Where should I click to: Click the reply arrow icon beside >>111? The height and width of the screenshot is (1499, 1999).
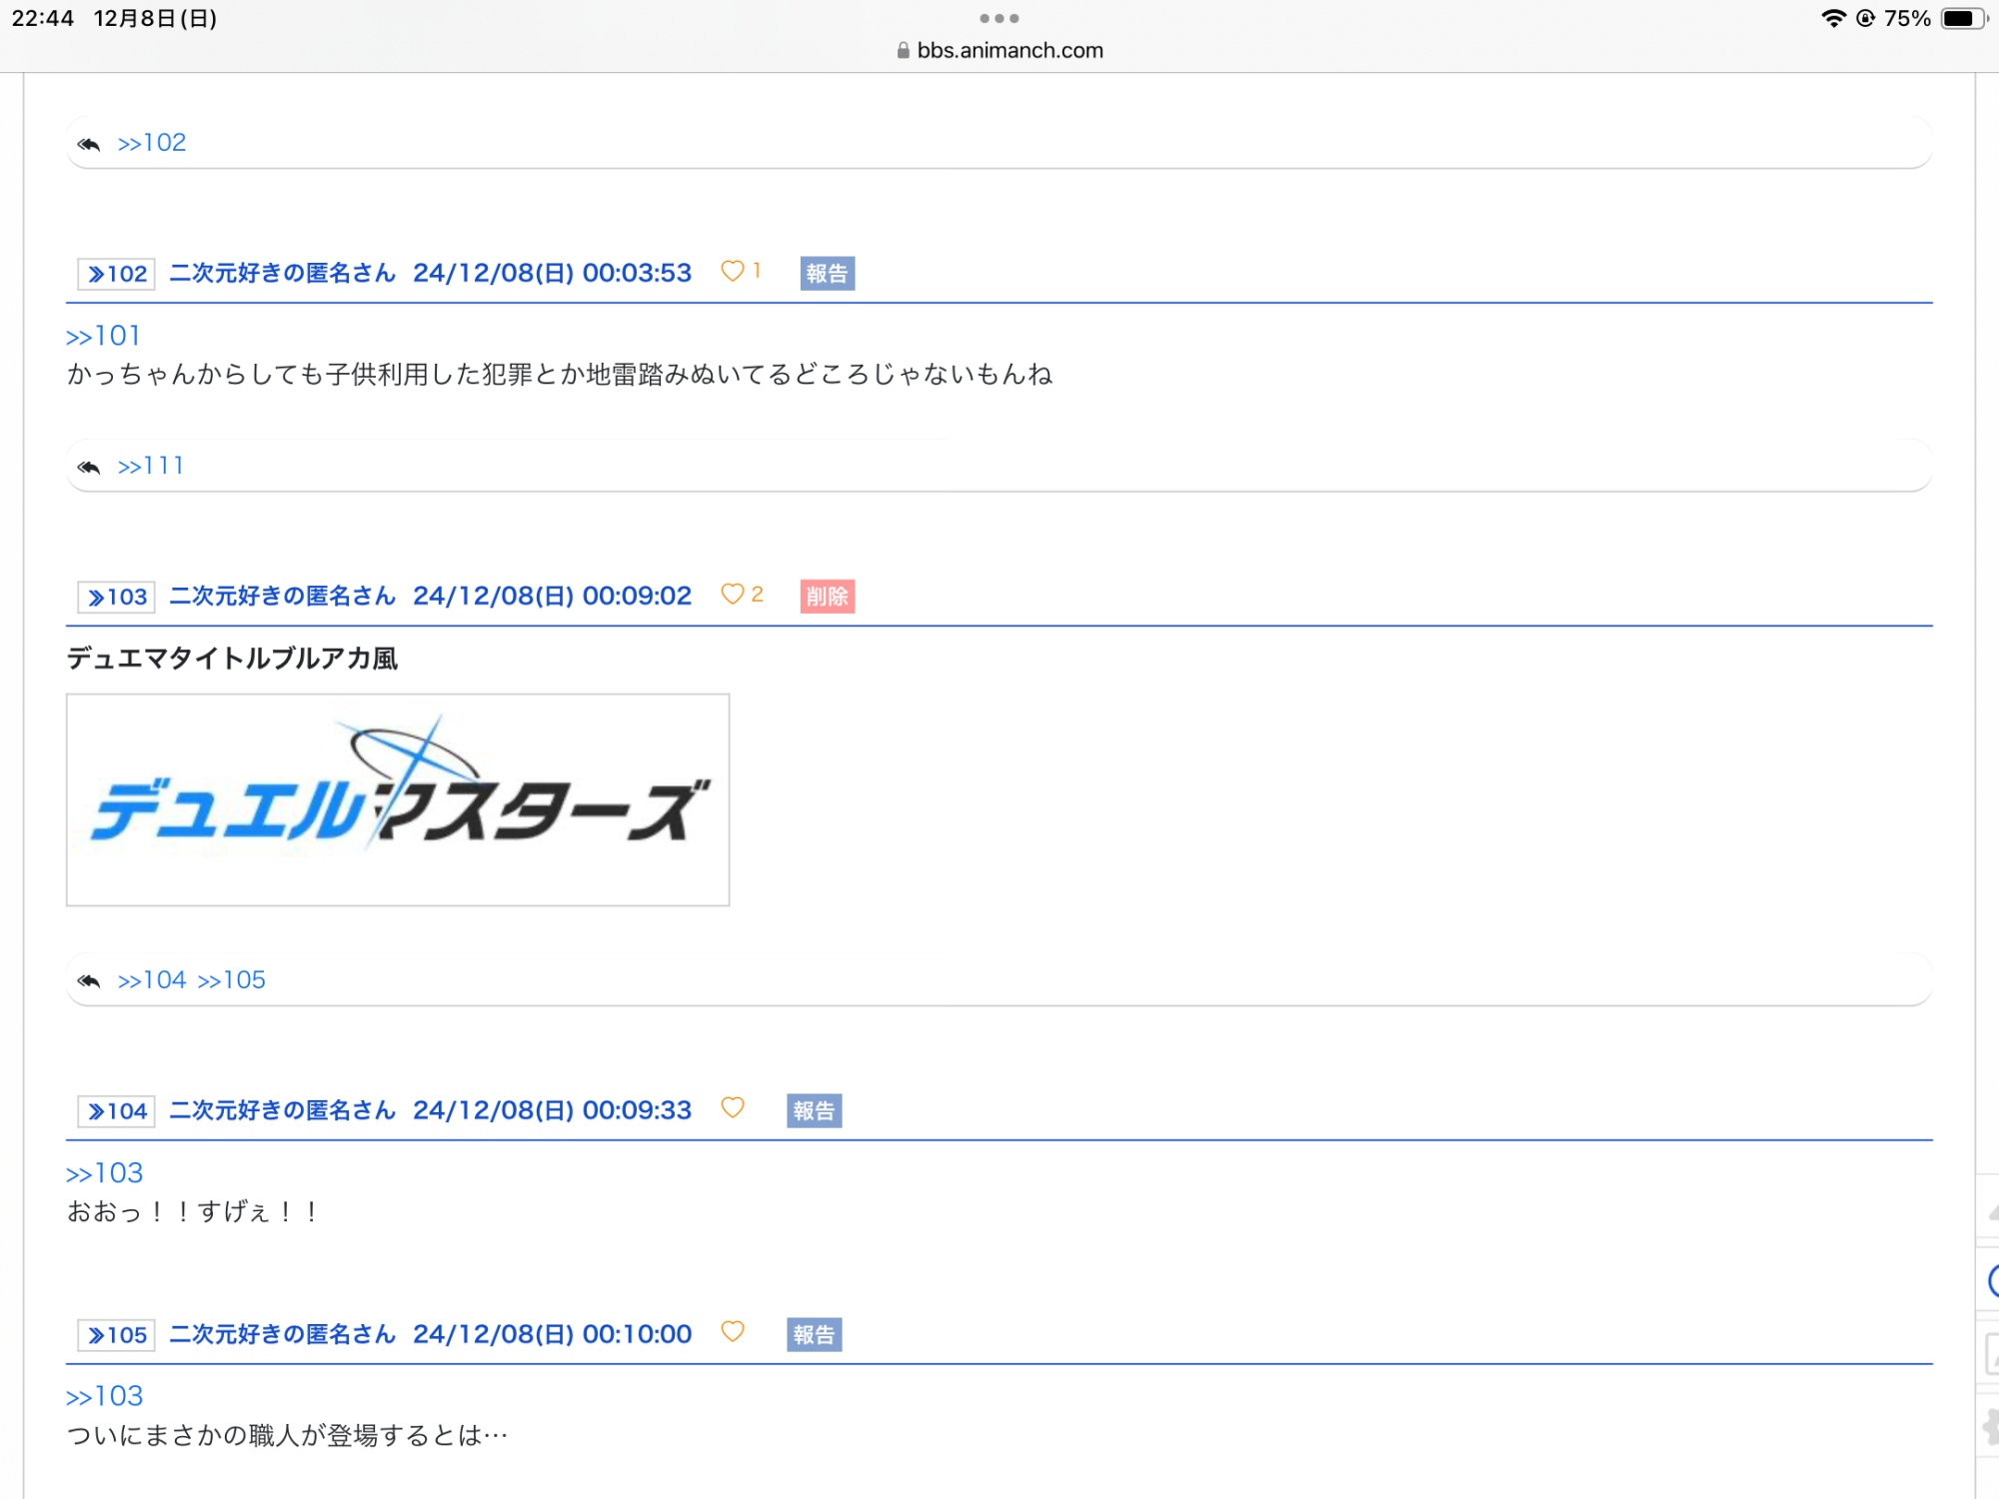pyautogui.click(x=89, y=467)
